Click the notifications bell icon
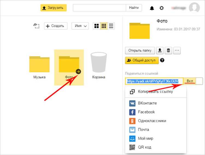Screen dimensions: 205x155 click(152, 8)
